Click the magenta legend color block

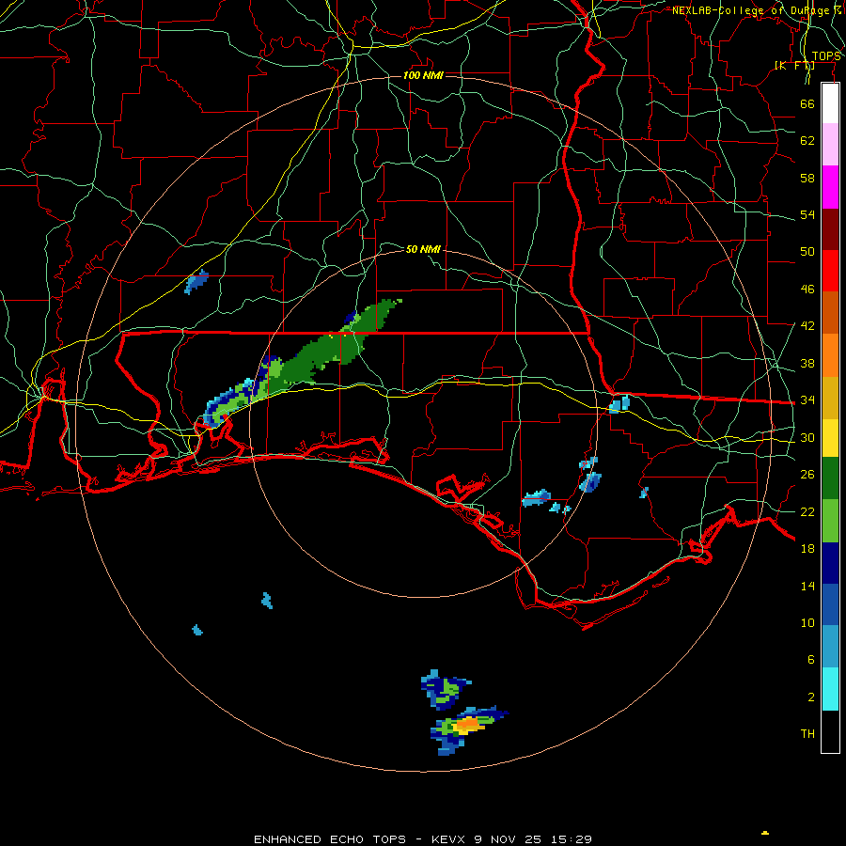[x=830, y=187]
